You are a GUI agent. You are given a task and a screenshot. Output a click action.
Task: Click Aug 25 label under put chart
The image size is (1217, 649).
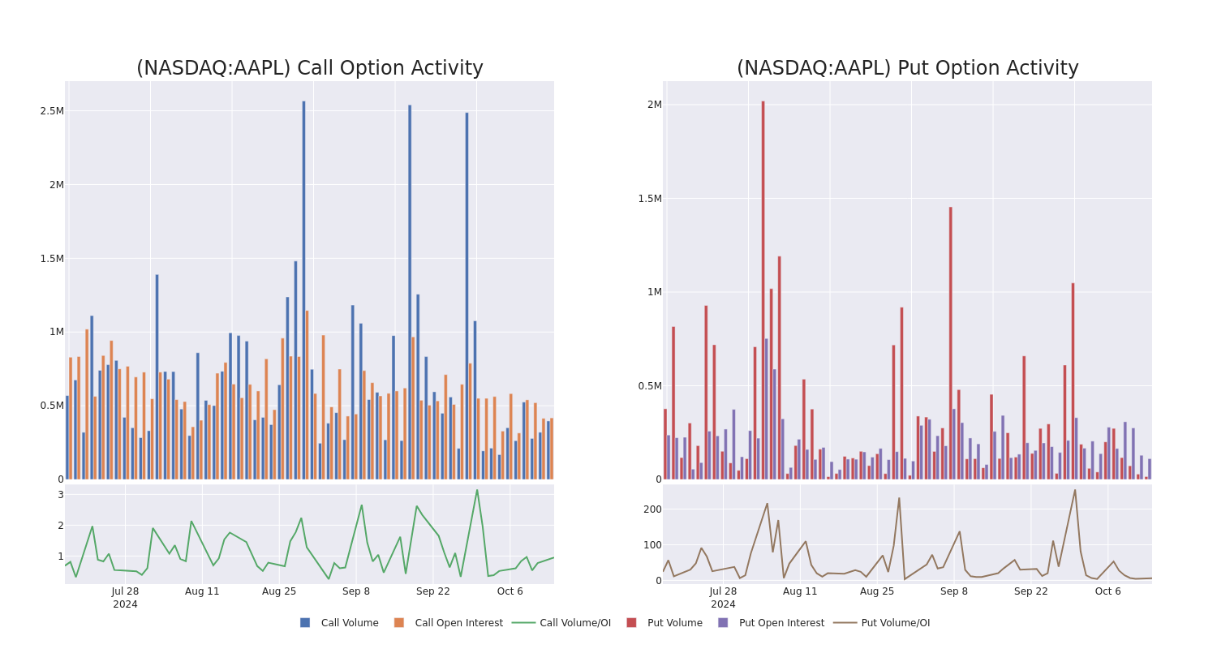877,591
